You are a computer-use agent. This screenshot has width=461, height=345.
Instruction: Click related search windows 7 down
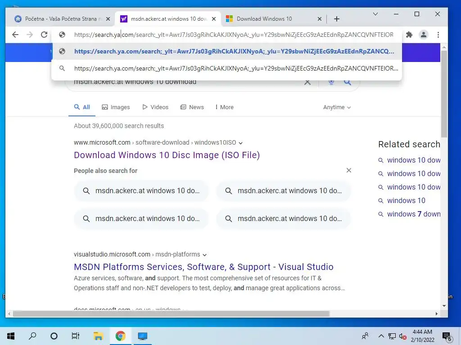414,214
